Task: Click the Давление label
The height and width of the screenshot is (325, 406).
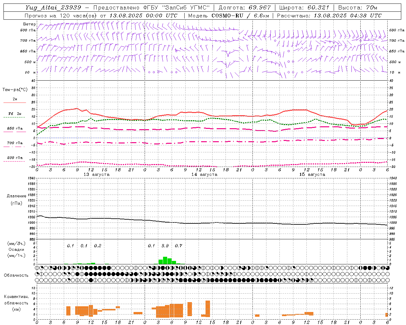Action: 16,196
